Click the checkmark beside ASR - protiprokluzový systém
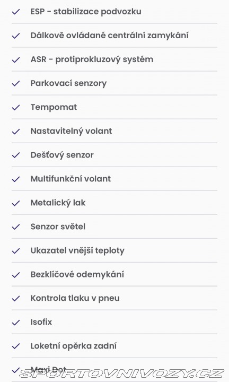The image size is (229, 382). pyautogui.click(x=16, y=59)
